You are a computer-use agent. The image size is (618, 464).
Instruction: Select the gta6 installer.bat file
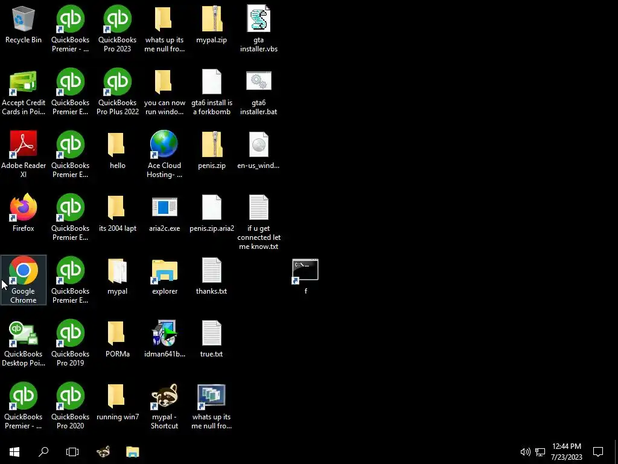pyautogui.click(x=258, y=92)
